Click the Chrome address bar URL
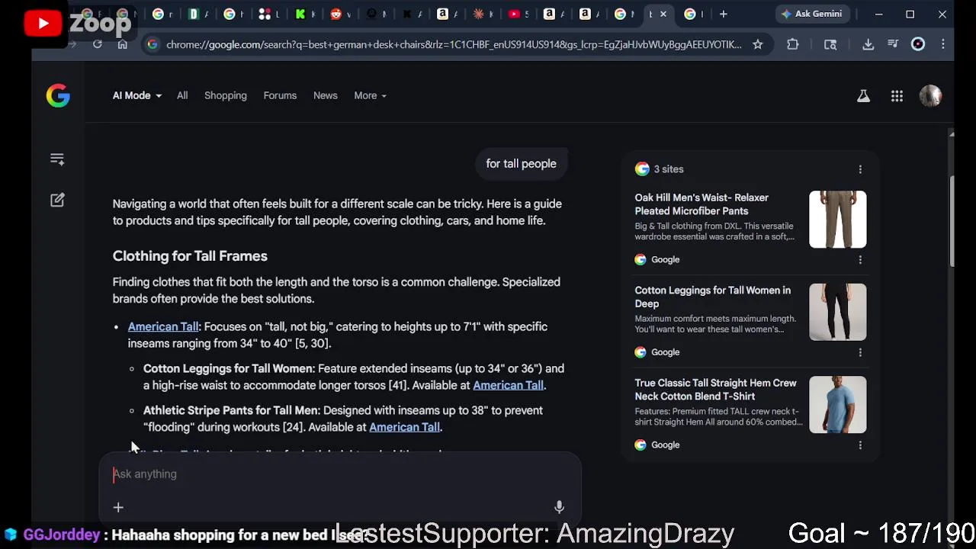The image size is (976, 549). (454, 44)
